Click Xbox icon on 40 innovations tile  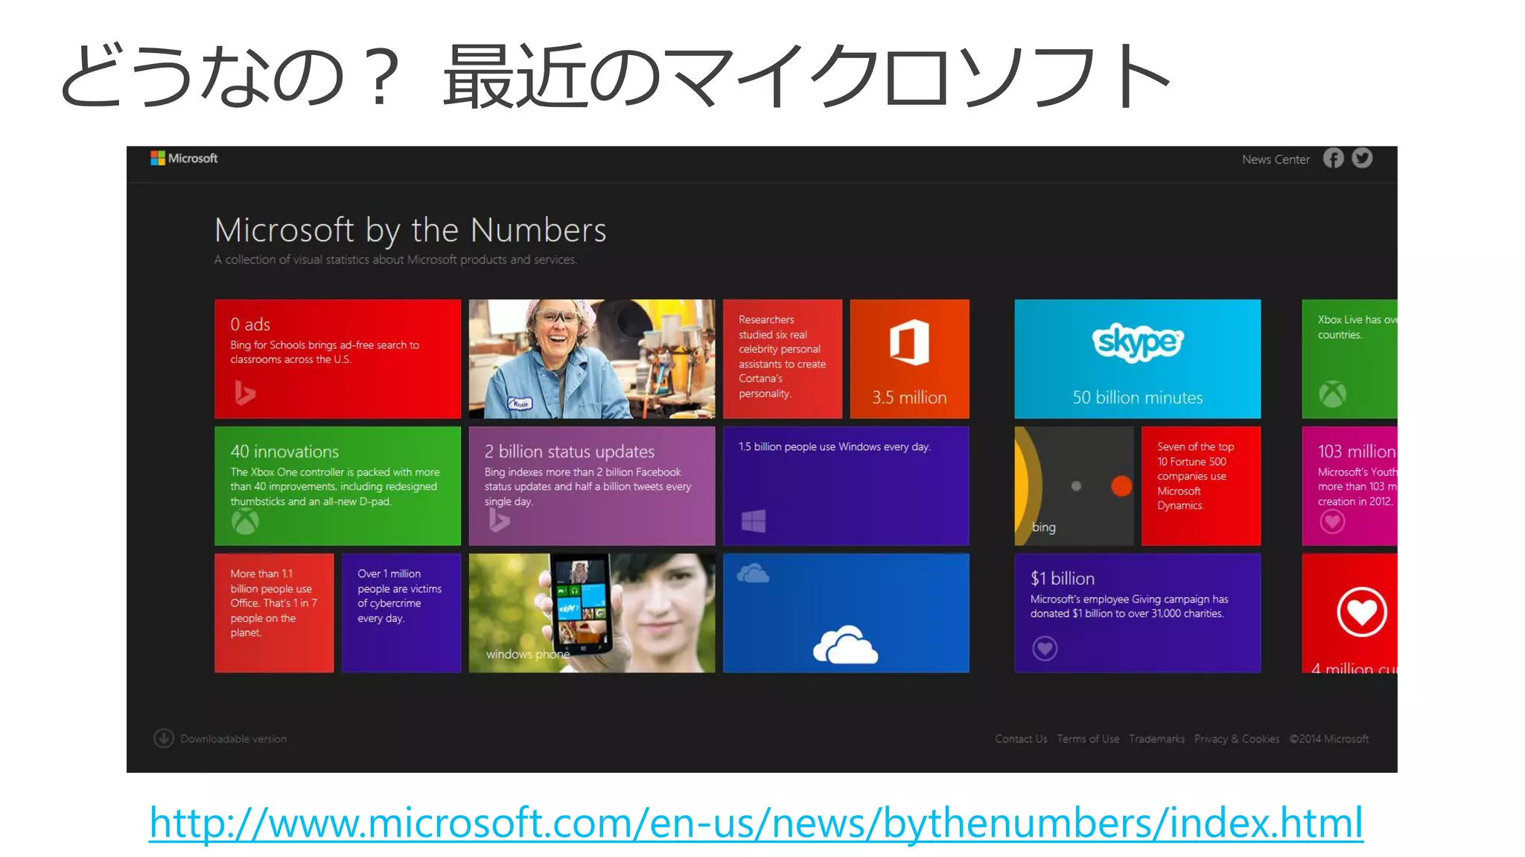coord(245,522)
